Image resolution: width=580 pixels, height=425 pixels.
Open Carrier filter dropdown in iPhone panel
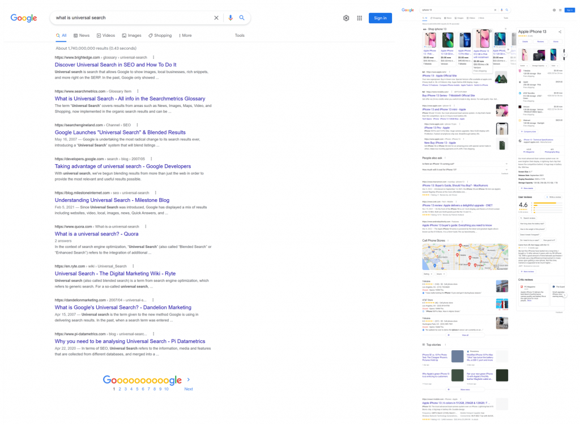[x=524, y=66]
